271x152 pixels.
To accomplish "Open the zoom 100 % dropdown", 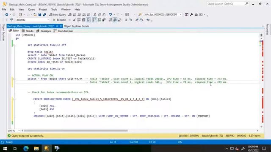I will [19, 130].
